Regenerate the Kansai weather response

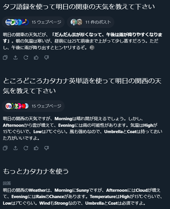(26, 148)
